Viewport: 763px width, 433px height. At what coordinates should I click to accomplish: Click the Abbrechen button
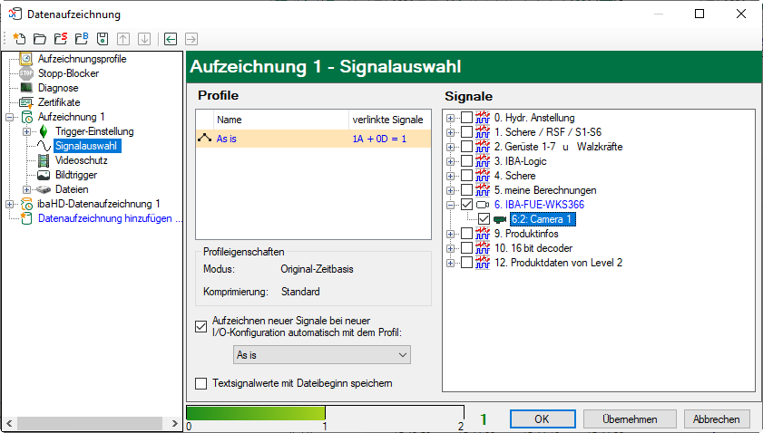click(717, 419)
